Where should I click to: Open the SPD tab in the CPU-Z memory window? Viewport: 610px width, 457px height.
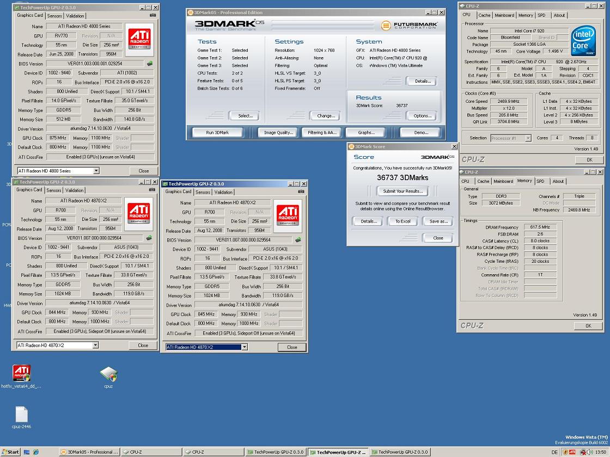(x=540, y=181)
